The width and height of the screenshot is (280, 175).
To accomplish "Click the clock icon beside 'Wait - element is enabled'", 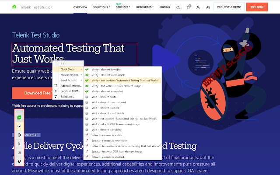I will pos(87,129).
